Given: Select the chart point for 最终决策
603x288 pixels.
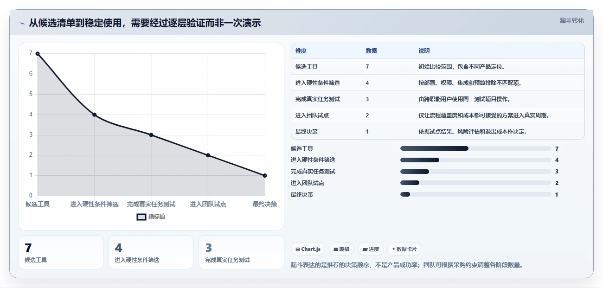Looking at the screenshot, I should coord(265,175).
